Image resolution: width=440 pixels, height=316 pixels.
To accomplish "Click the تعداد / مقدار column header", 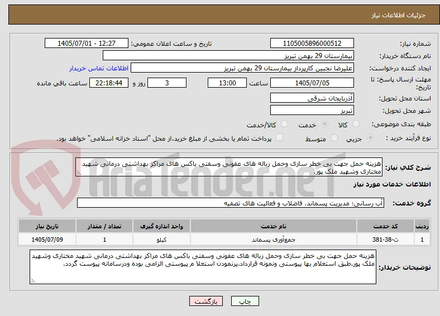I will coord(104,226).
